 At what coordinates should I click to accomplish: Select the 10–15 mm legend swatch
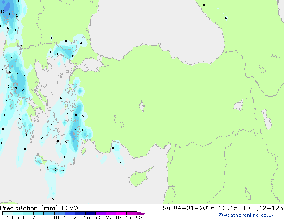tap(60, 213)
